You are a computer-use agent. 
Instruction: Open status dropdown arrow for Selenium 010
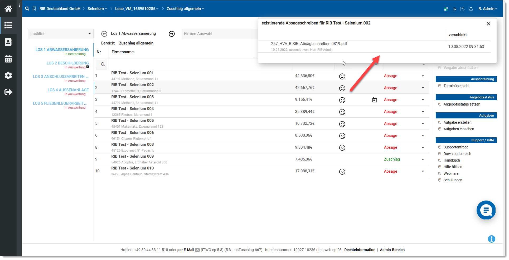click(423, 171)
